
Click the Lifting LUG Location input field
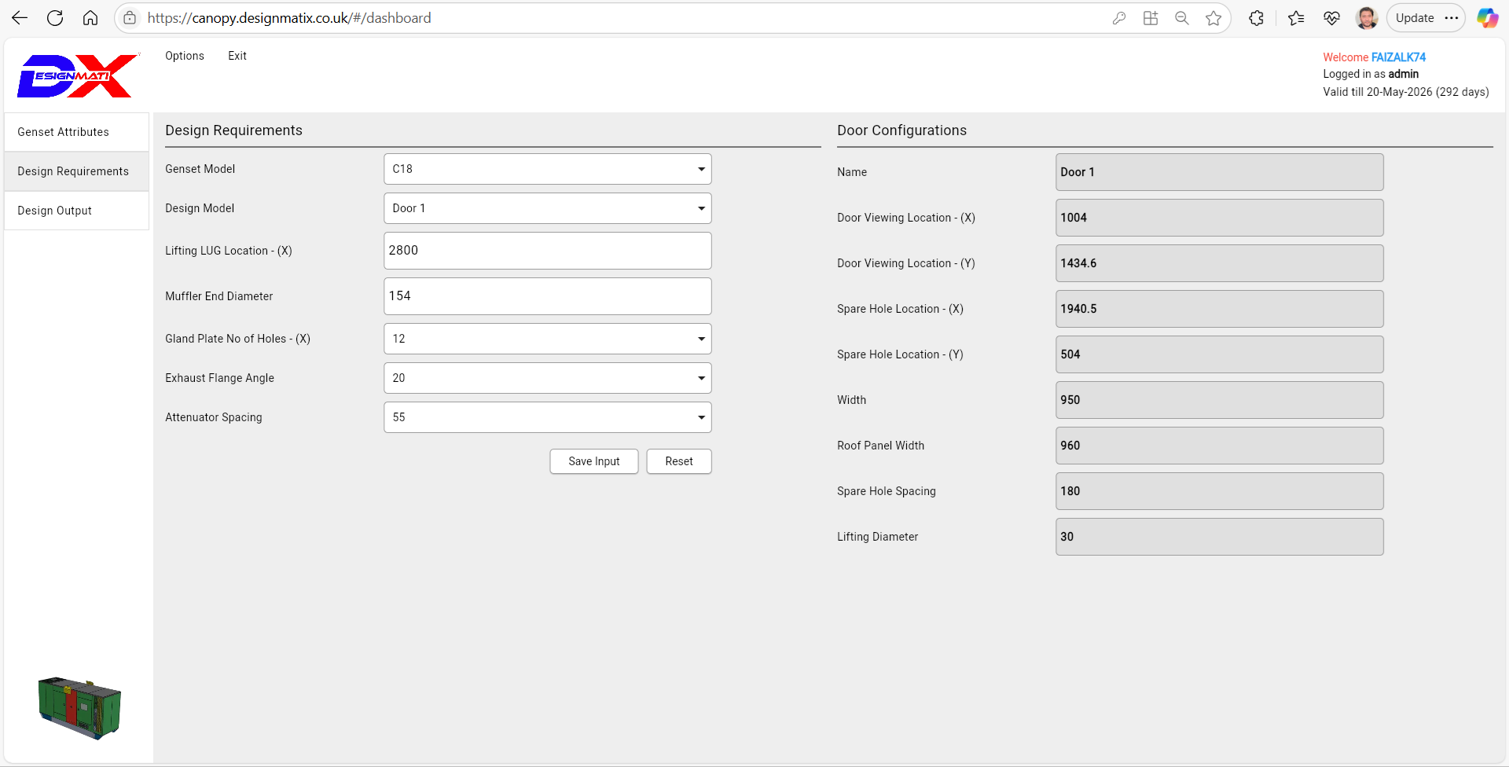tap(547, 251)
